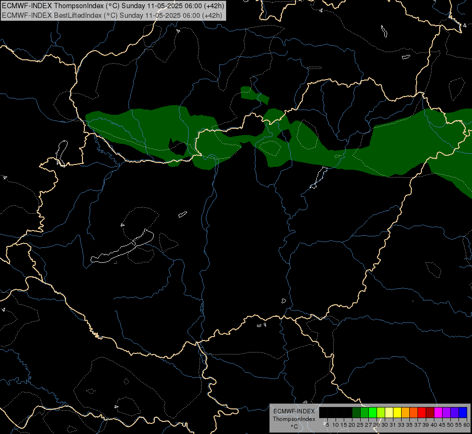Click legend scale value '25'

(360, 425)
